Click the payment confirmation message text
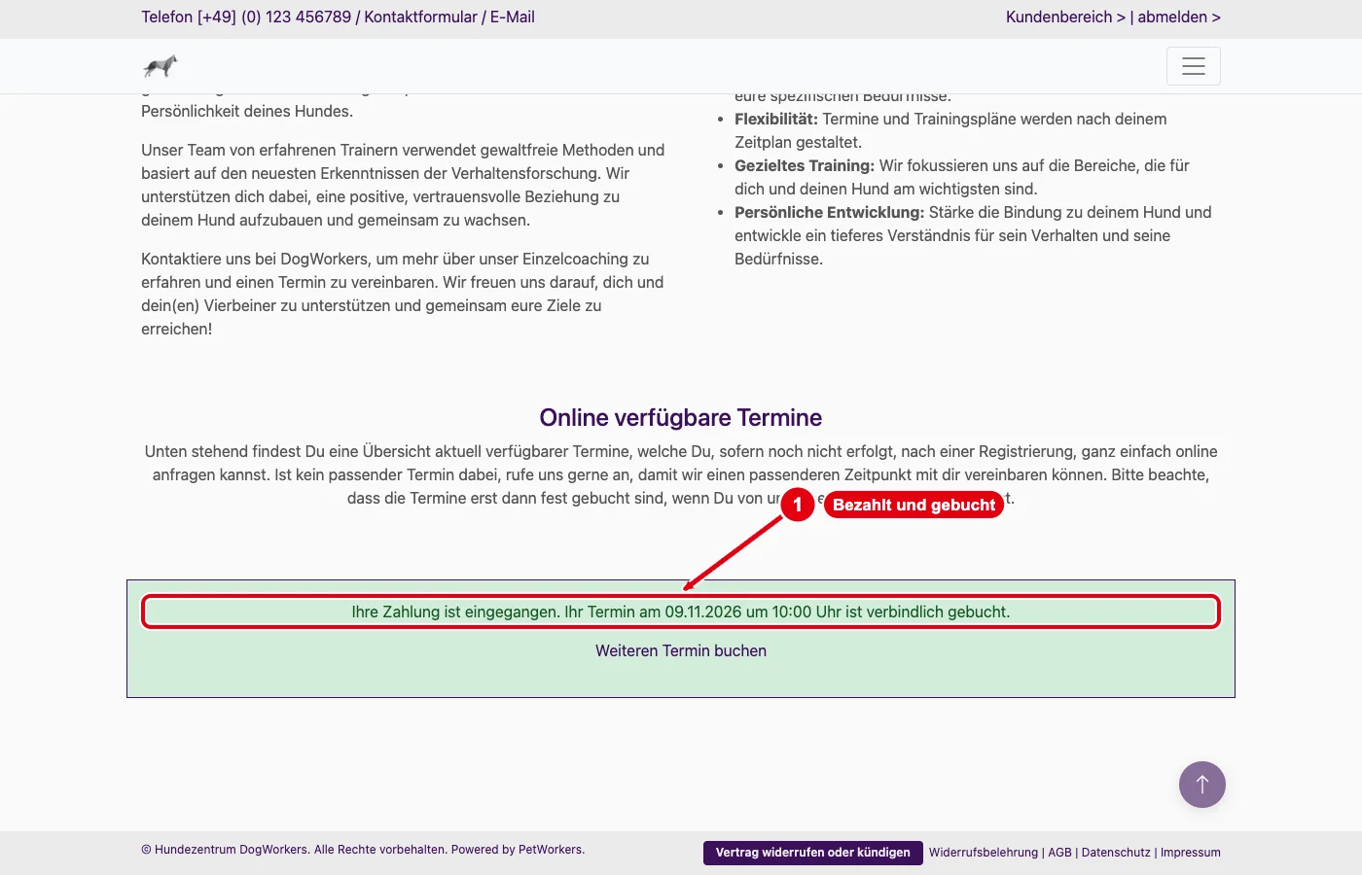The width and height of the screenshot is (1362, 875). point(681,612)
